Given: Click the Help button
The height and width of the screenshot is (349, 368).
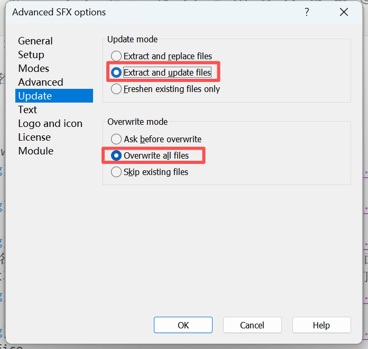Looking at the screenshot, I should coord(321,325).
